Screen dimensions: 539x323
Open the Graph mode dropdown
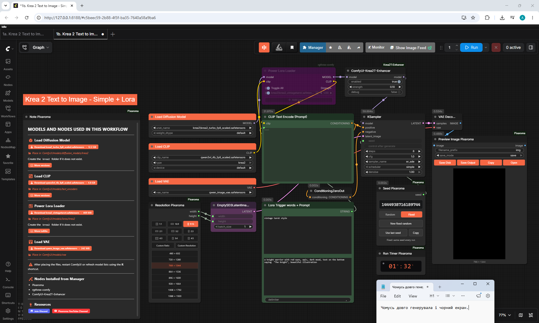36,47
